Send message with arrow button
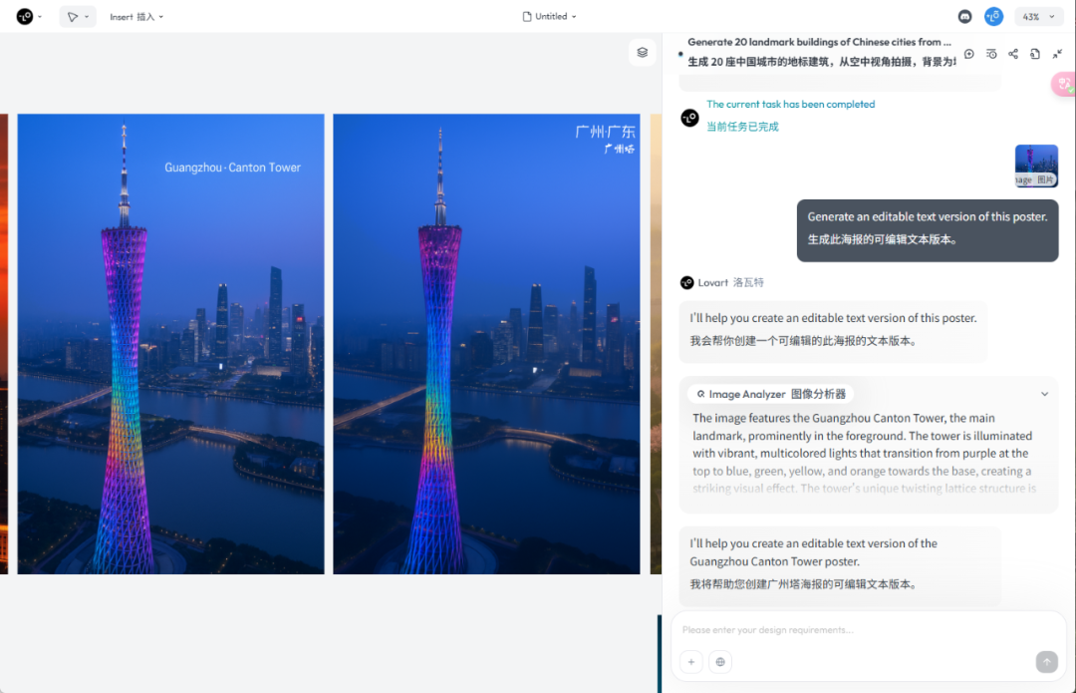The image size is (1076, 693). 1046,662
